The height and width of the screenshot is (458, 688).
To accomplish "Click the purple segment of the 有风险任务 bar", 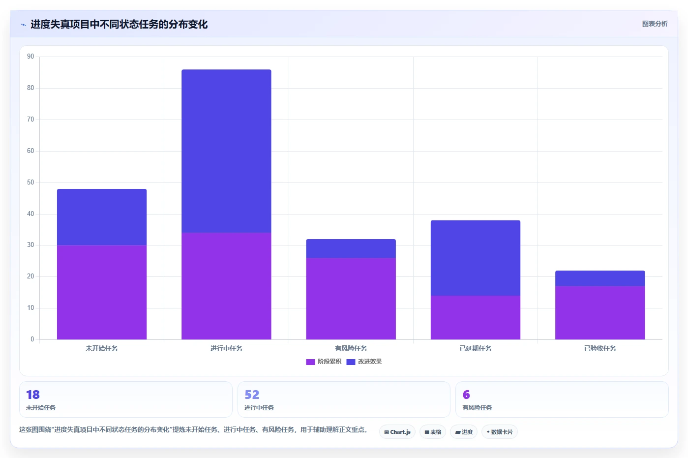I will 351,299.
